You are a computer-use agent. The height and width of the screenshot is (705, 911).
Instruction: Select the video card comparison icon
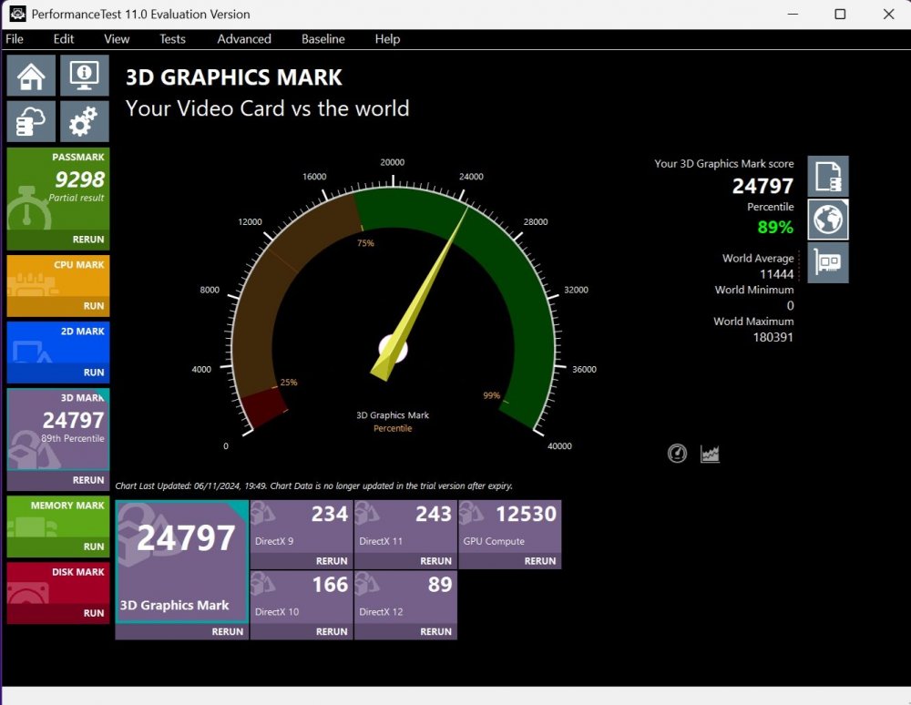828,262
